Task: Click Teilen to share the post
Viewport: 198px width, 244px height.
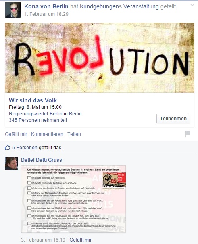Action: point(74,134)
